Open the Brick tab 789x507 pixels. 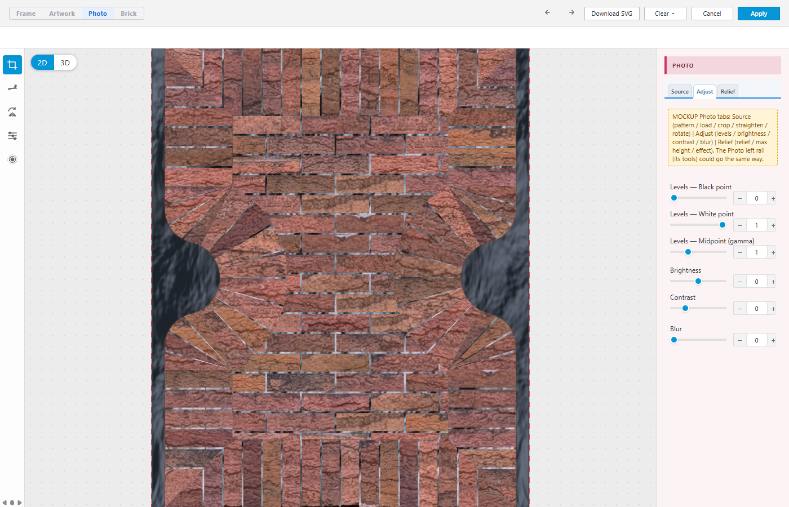click(x=128, y=14)
